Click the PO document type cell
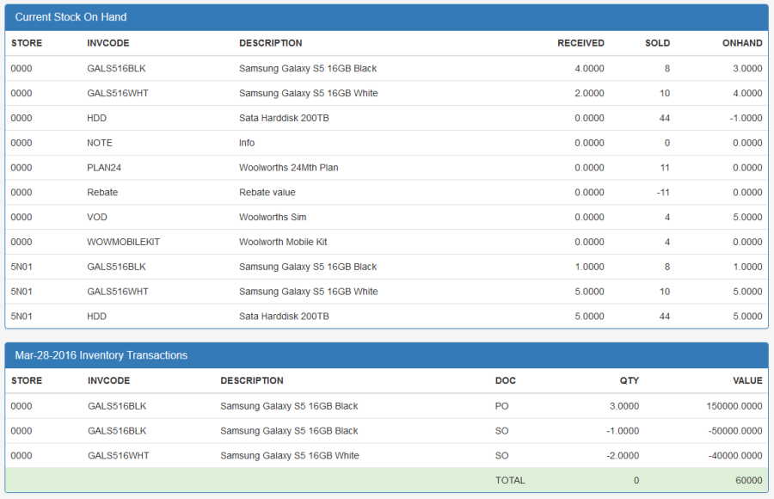This screenshot has width=774, height=499. coord(501,406)
